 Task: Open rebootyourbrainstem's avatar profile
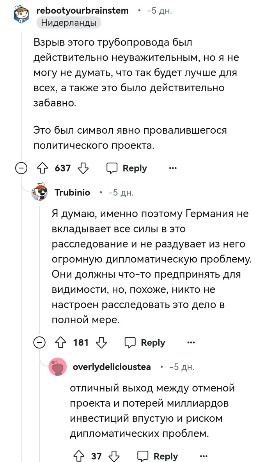[21, 16]
